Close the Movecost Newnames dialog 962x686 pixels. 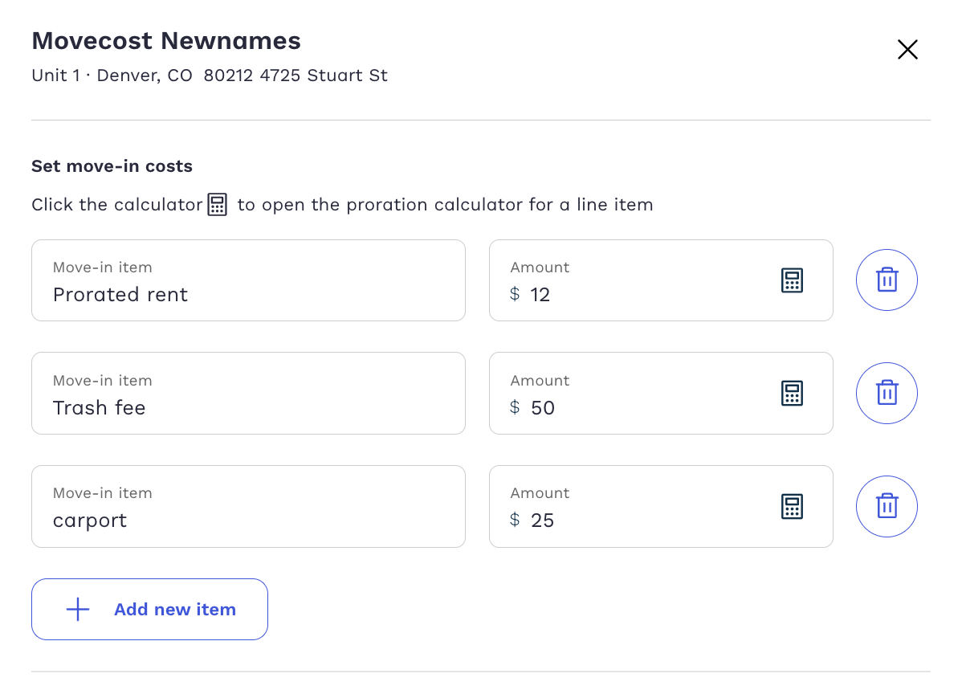[x=907, y=50]
